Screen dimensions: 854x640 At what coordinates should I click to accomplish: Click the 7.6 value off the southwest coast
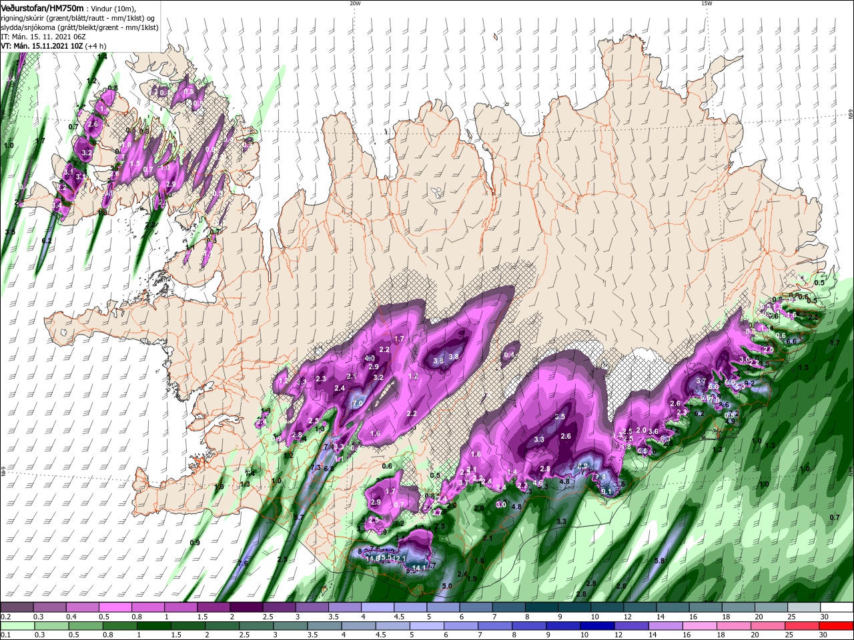click(243, 563)
